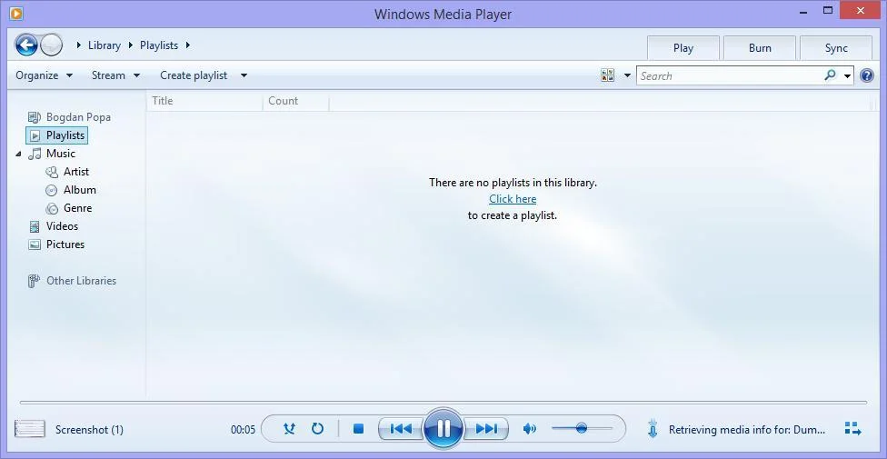Screen dimensions: 887x459
Task: Pause playback with the round Pause button
Action: click(x=443, y=428)
